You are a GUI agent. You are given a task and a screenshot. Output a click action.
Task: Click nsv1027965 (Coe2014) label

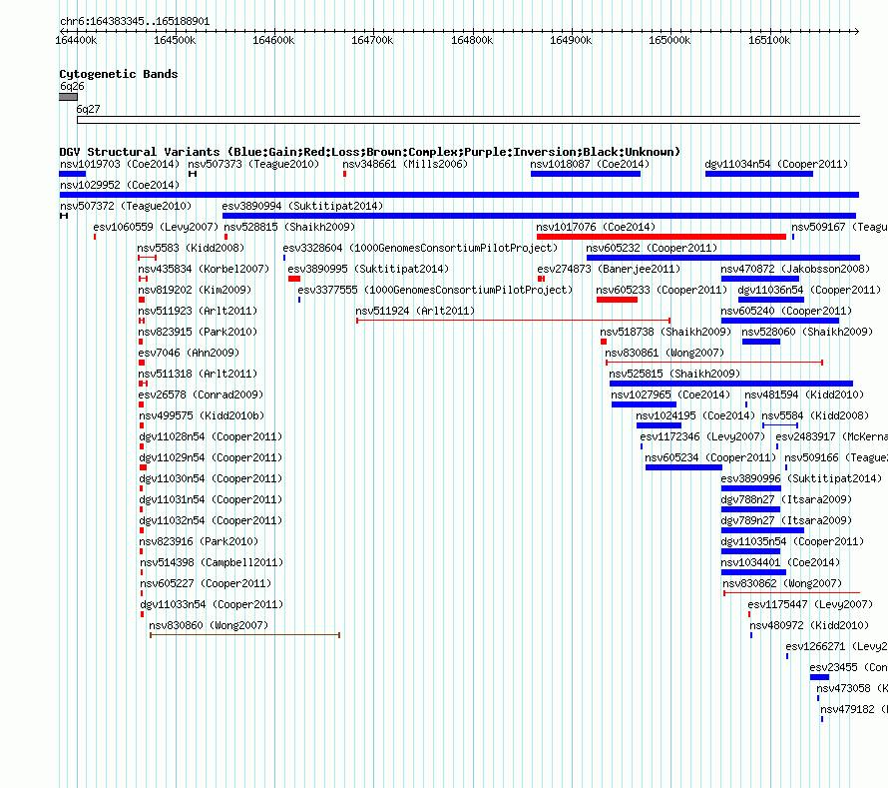coord(670,394)
